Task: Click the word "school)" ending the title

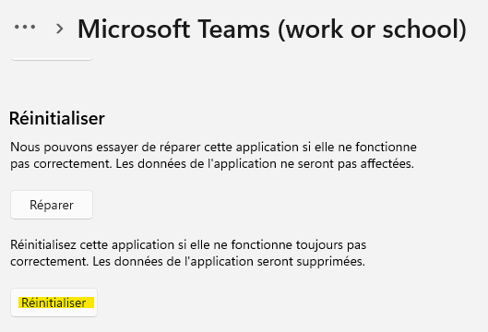Action: point(424,30)
